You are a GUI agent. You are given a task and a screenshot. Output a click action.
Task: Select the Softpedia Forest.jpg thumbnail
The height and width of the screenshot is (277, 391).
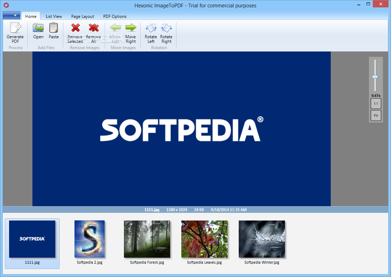click(147, 239)
